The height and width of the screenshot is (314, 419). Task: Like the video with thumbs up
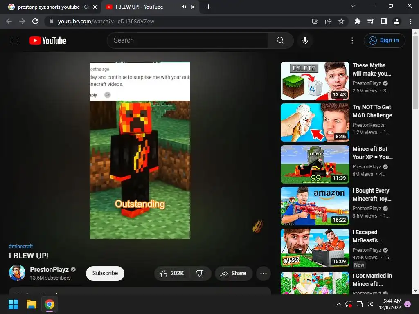point(172,274)
